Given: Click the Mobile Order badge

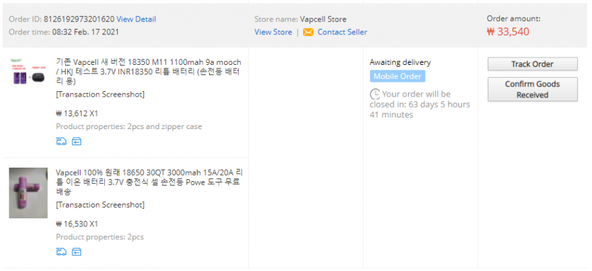Looking at the screenshot, I should 397,76.
